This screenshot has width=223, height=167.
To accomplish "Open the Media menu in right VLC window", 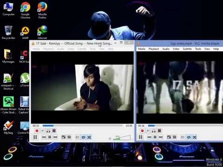I will coord(142,49).
